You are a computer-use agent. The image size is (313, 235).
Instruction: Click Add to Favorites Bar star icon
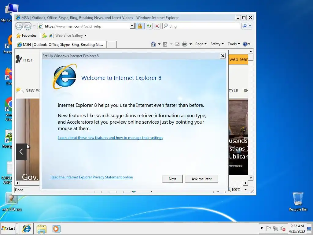pyautogui.click(x=44, y=35)
